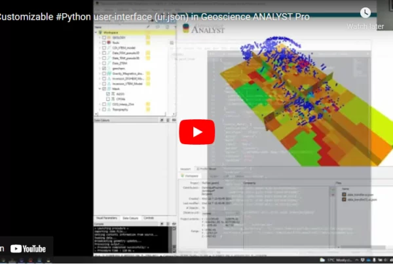
Task: Click the Tools group icon
Action: coord(109,43)
